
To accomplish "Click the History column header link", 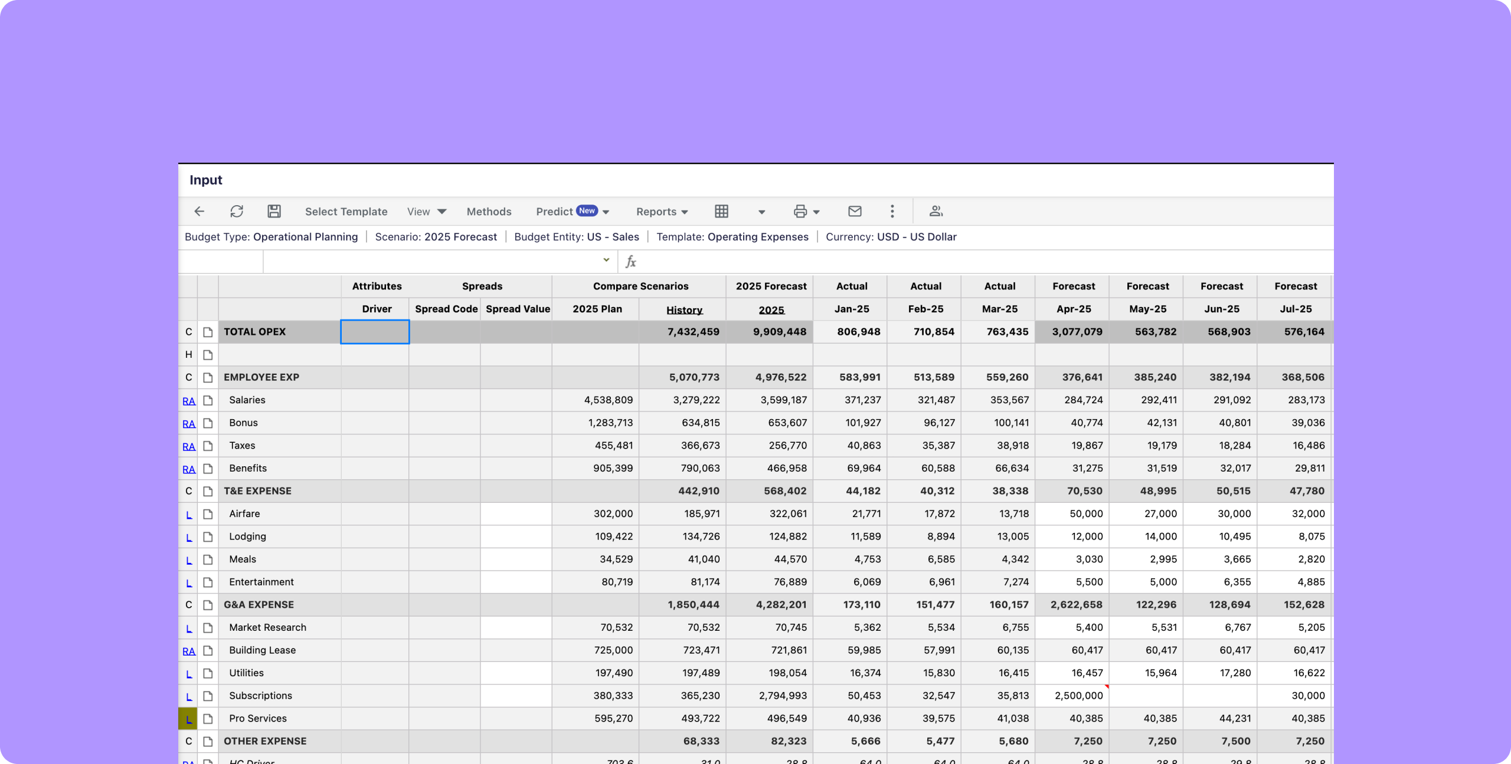I will [684, 310].
